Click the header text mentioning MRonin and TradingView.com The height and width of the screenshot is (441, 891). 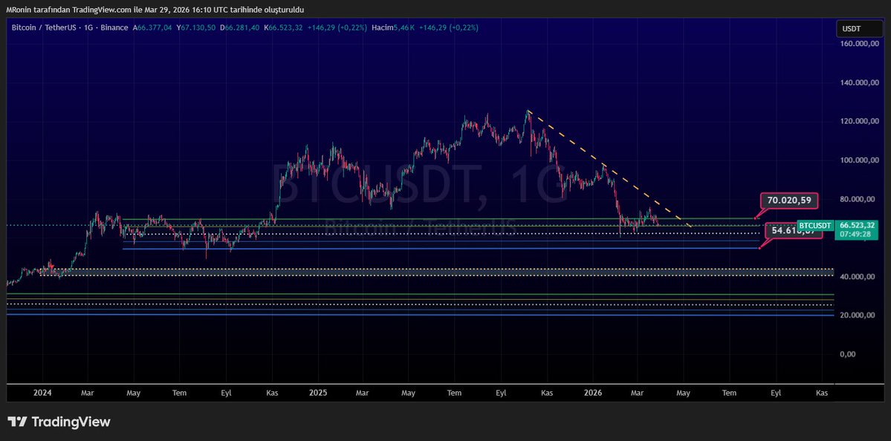coord(155,10)
